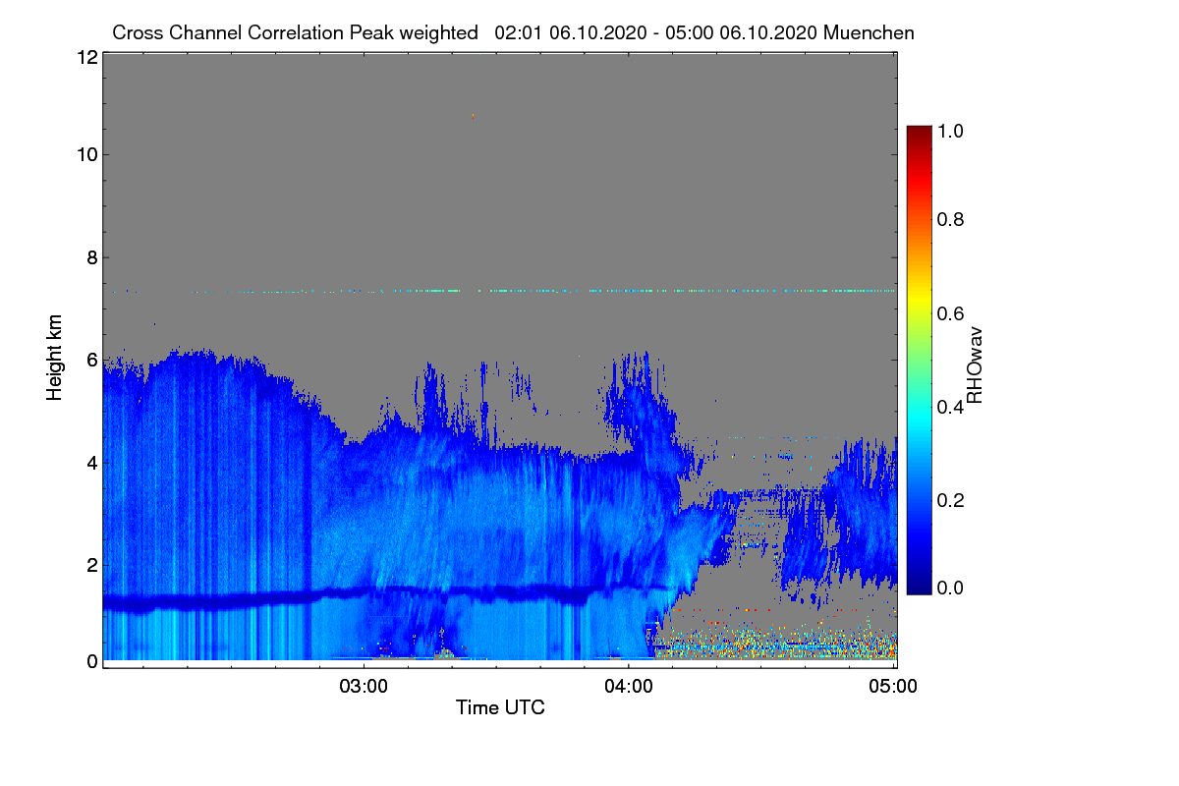Click the 'Height km' axis label
Viewport: 1179px width, 786px height.
[x=54, y=360]
